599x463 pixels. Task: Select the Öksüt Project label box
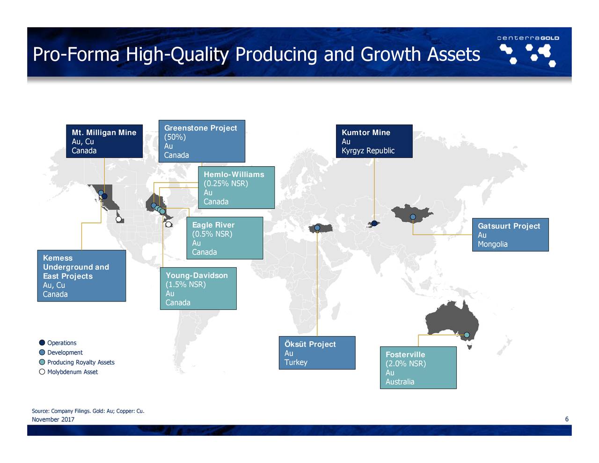(317, 353)
